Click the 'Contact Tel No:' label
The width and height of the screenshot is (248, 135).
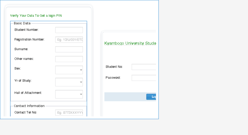[26, 112]
